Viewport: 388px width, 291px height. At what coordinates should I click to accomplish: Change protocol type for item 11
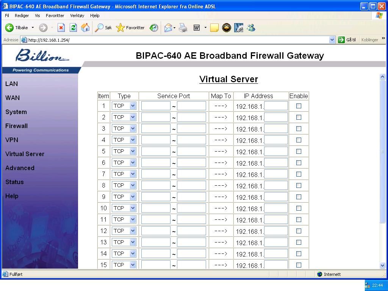pyautogui.click(x=124, y=220)
